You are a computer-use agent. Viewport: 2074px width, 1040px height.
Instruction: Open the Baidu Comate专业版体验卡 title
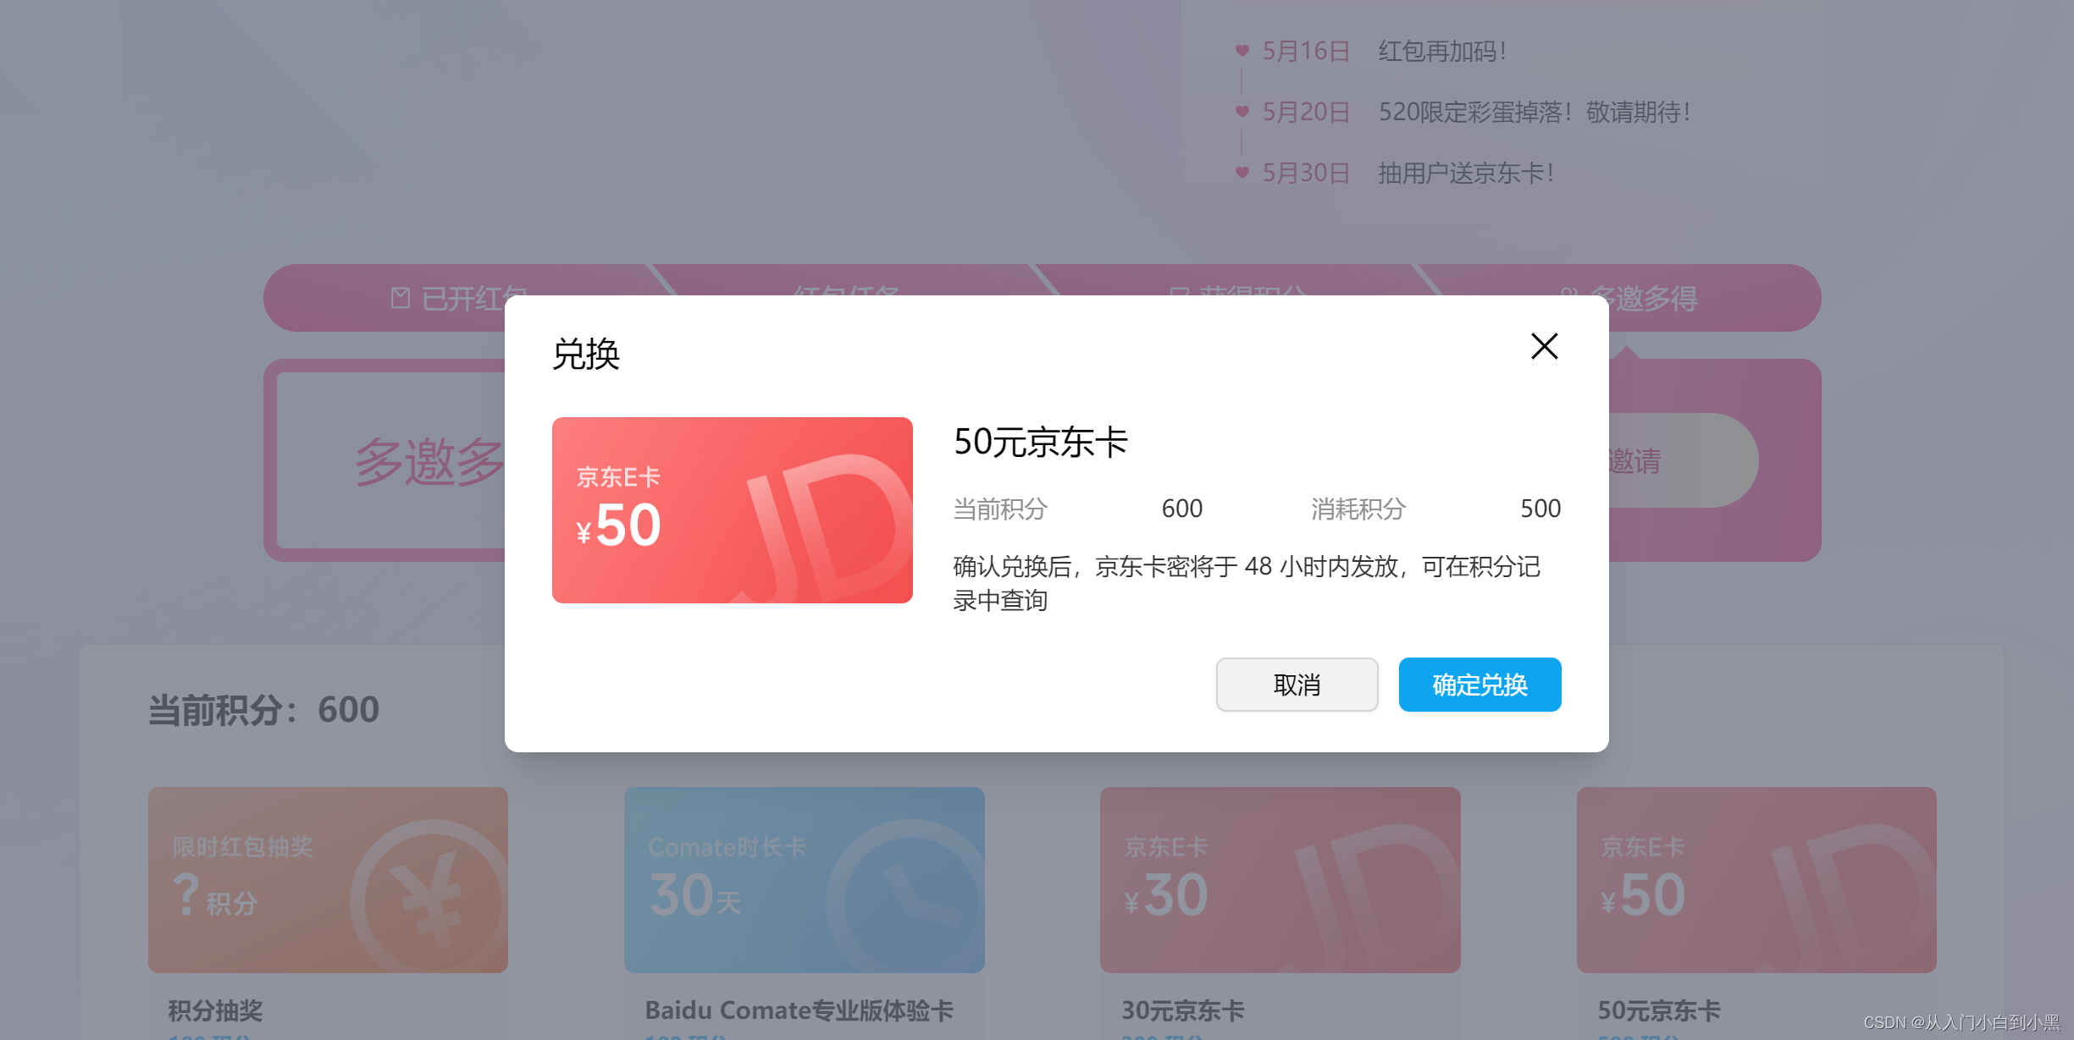799,1010
